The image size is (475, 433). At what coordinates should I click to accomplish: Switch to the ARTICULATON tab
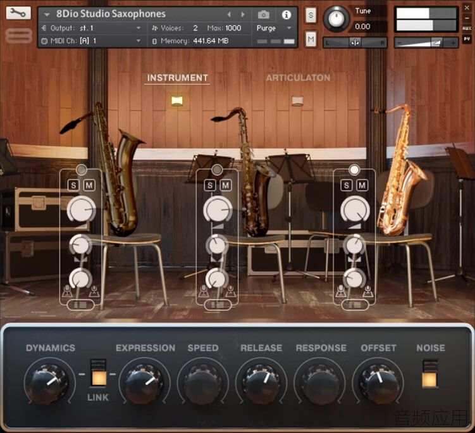298,78
